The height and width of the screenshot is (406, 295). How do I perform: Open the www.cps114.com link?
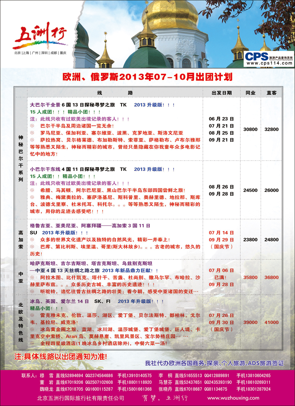[269, 63]
